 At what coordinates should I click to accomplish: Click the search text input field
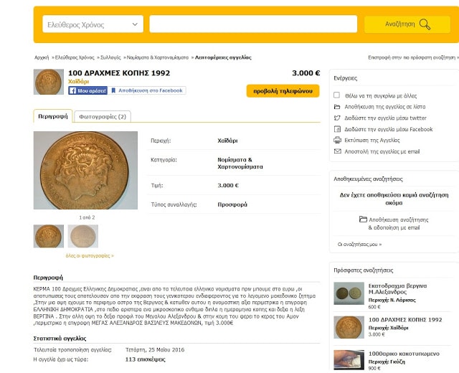tap(253, 24)
